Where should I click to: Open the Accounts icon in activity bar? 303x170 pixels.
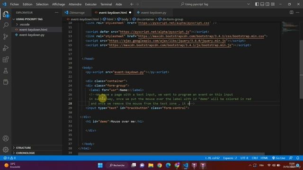[6, 138]
